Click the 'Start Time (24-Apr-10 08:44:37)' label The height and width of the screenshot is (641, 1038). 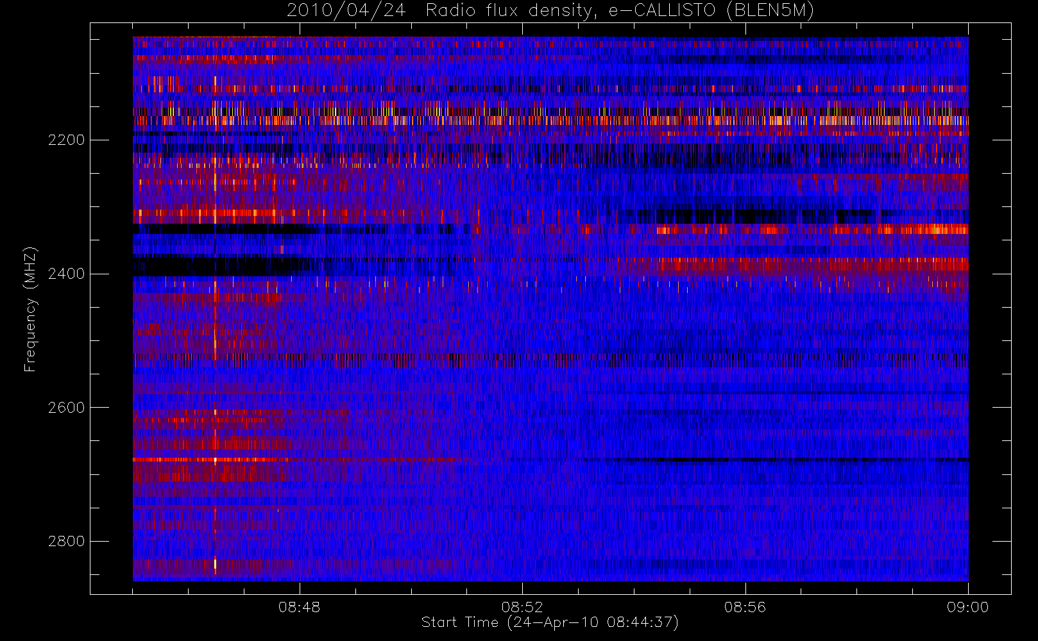pos(550,622)
